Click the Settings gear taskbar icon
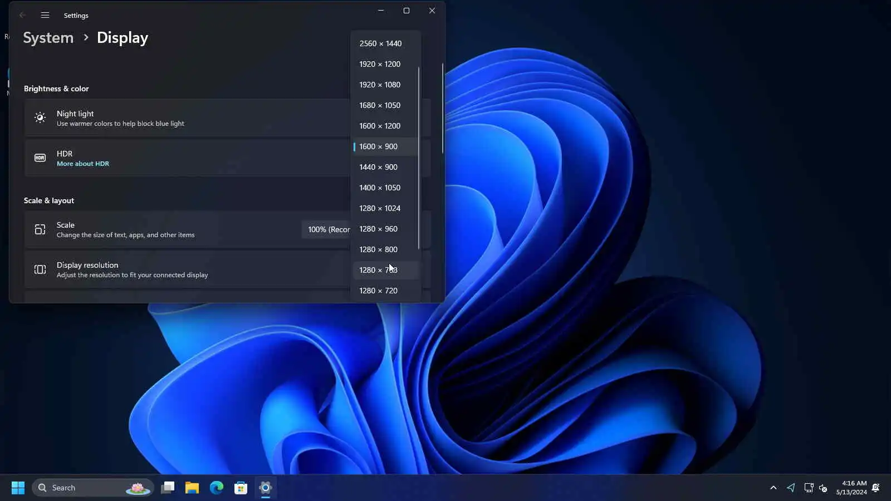 (x=266, y=488)
